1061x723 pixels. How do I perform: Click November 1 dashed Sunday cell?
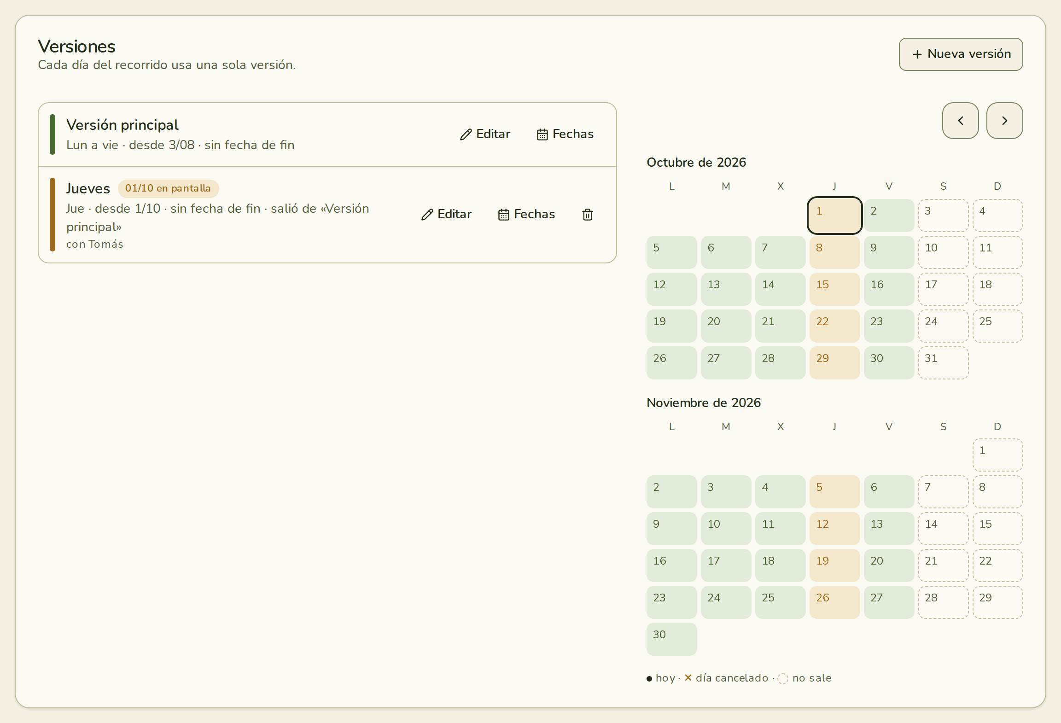997,455
